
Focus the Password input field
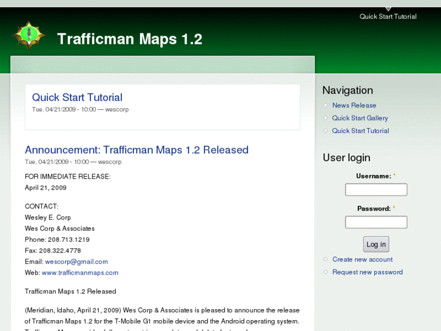click(x=376, y=222)
